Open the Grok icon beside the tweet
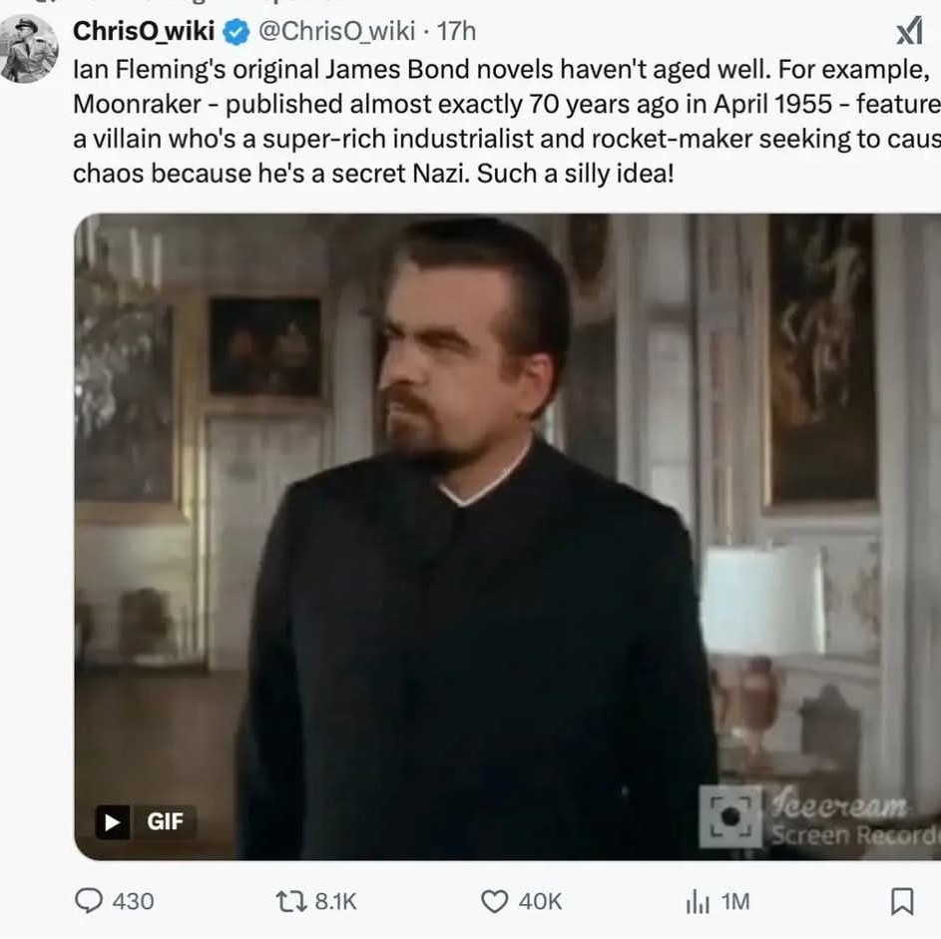The image size is (941, 939). [x=908, y=33]
